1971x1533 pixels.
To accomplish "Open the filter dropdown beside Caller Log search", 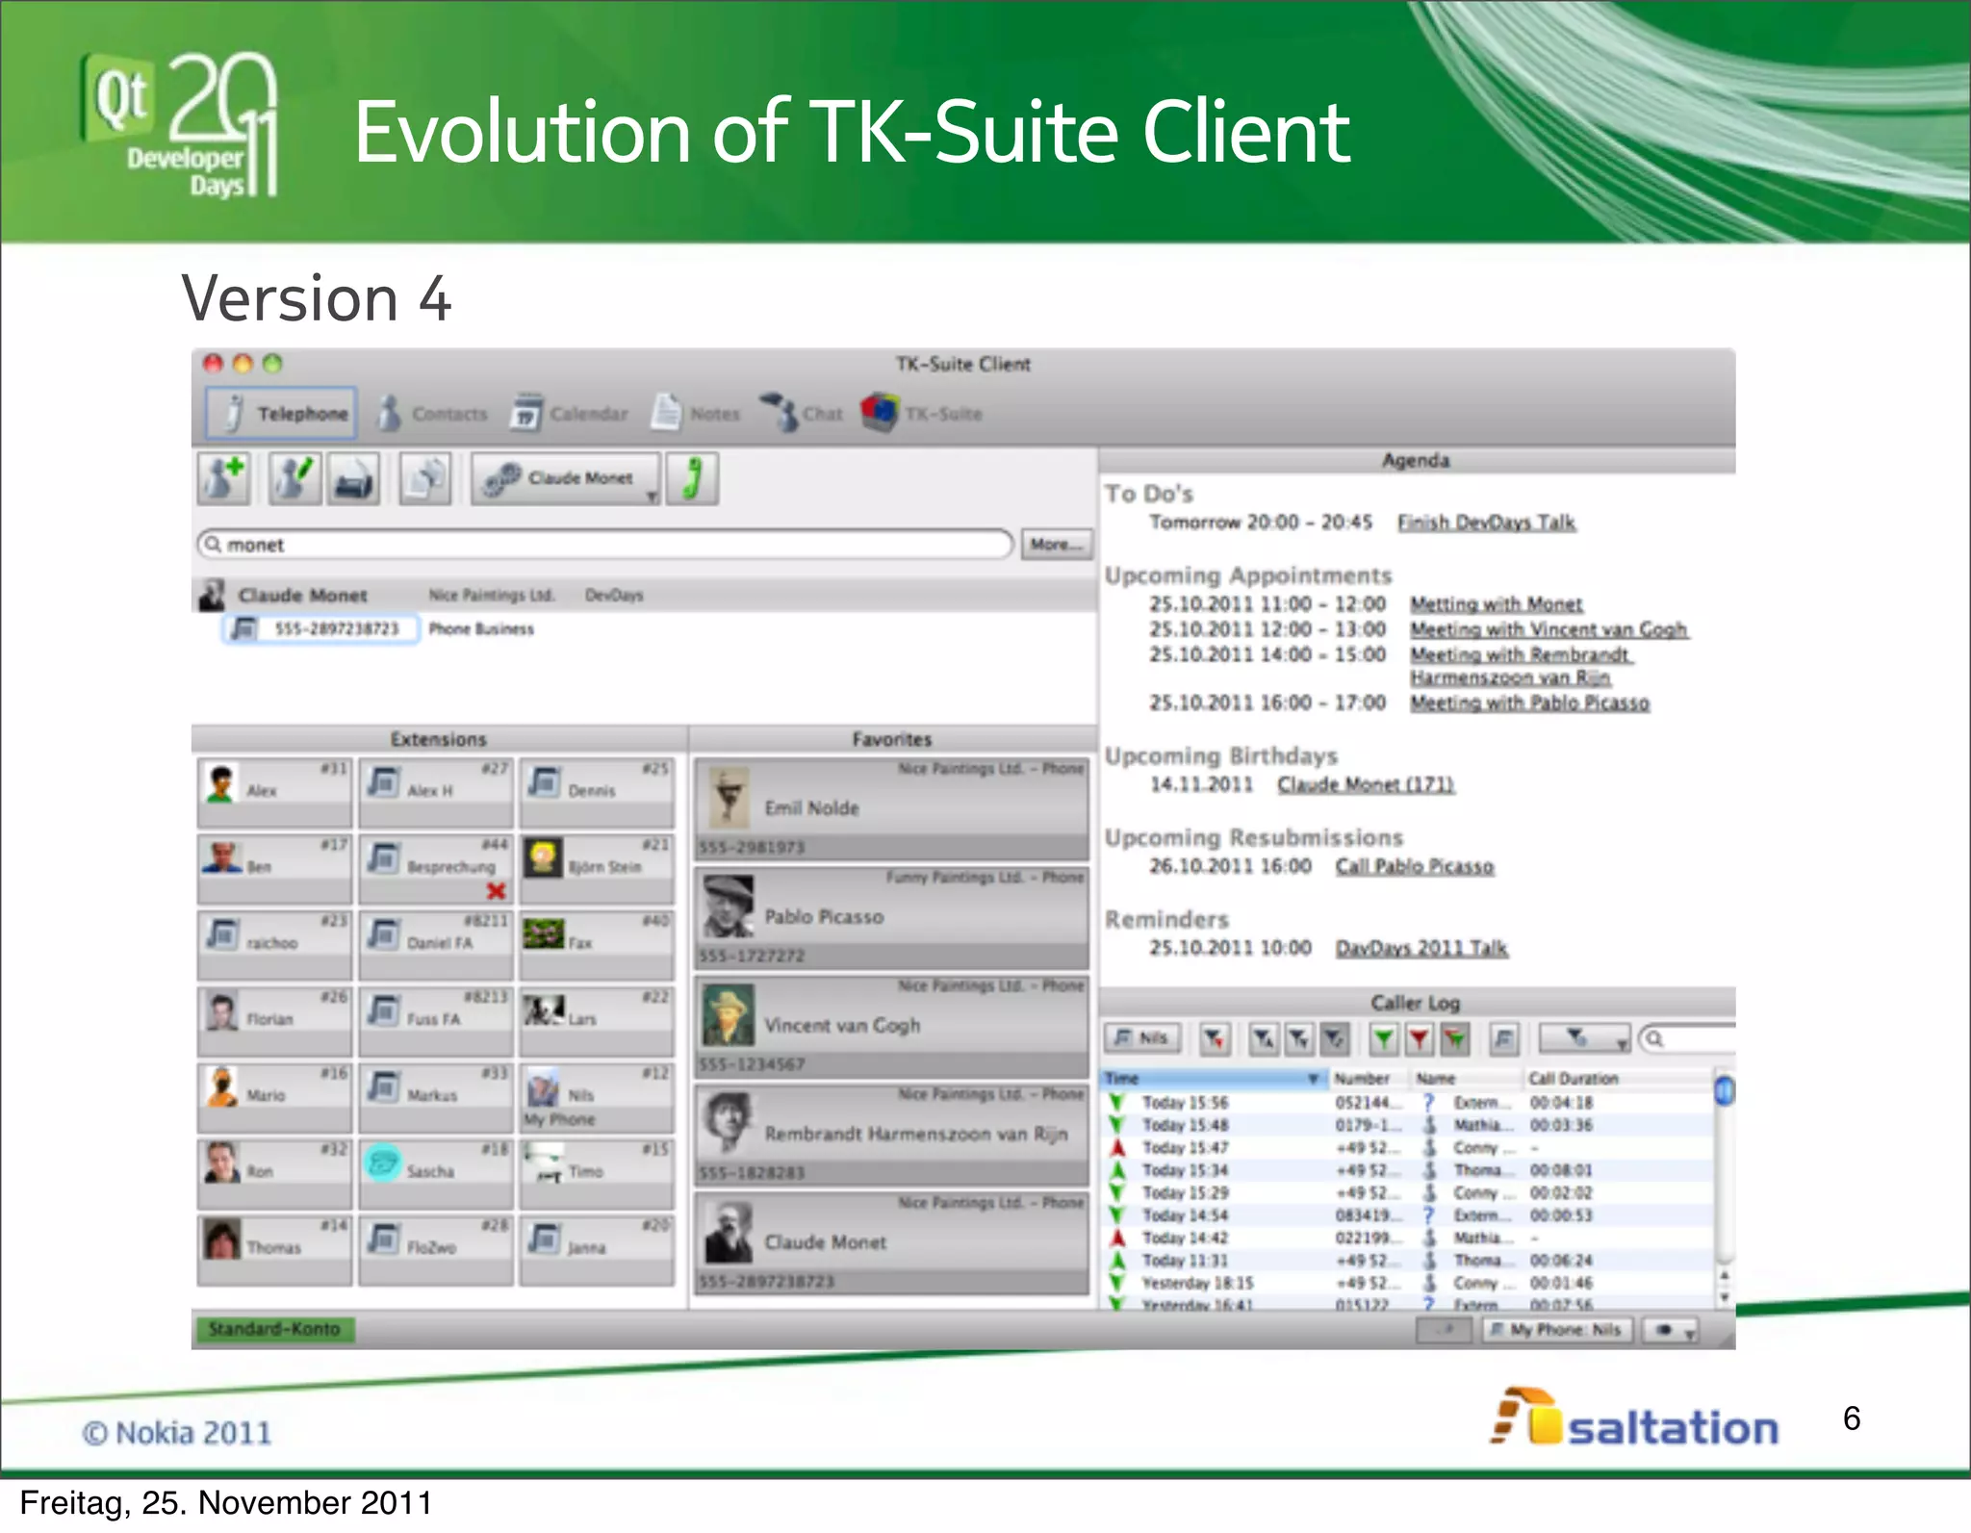I will pos(1584,1038).
